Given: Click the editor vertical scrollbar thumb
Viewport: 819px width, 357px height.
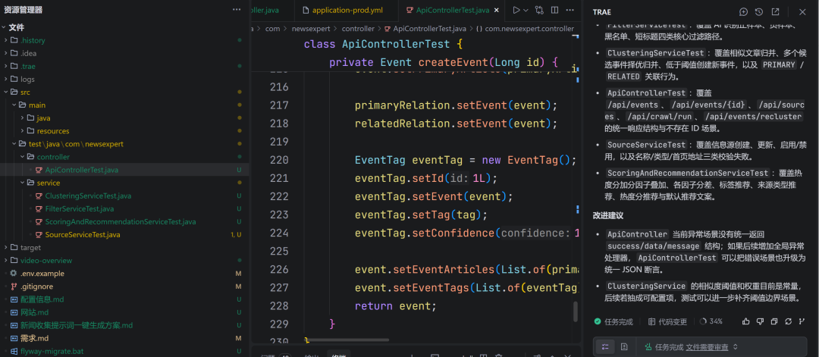Looking at the screenshot, I should click(576, 312).
